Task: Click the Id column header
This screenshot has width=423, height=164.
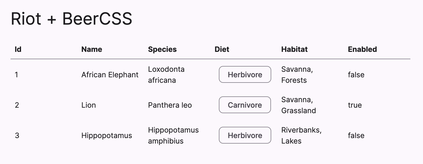Action: (x=18, y=49)
